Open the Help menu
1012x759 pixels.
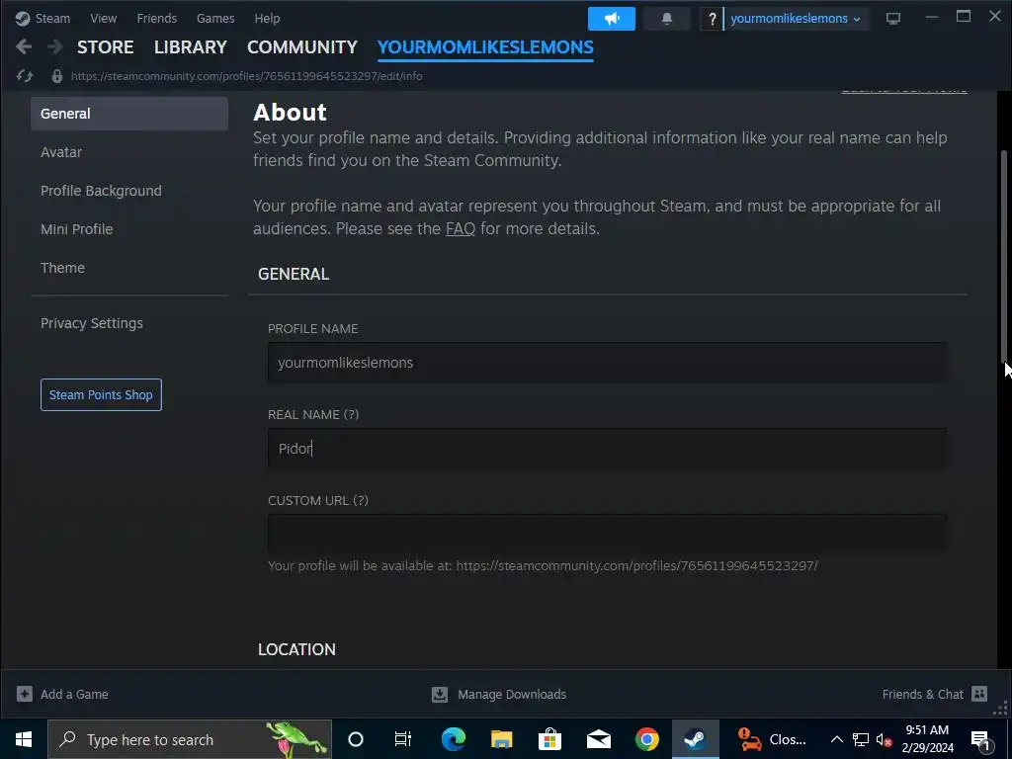click(x=267, y=18)
